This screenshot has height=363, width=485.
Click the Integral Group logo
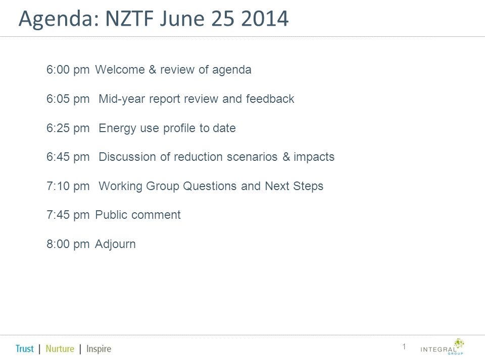pos(442,347)
